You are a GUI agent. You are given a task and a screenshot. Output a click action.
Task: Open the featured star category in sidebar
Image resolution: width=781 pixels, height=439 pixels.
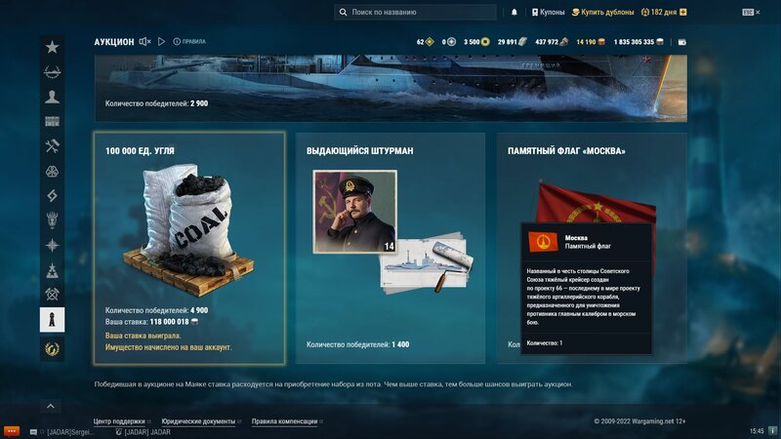tap(53, 47)
